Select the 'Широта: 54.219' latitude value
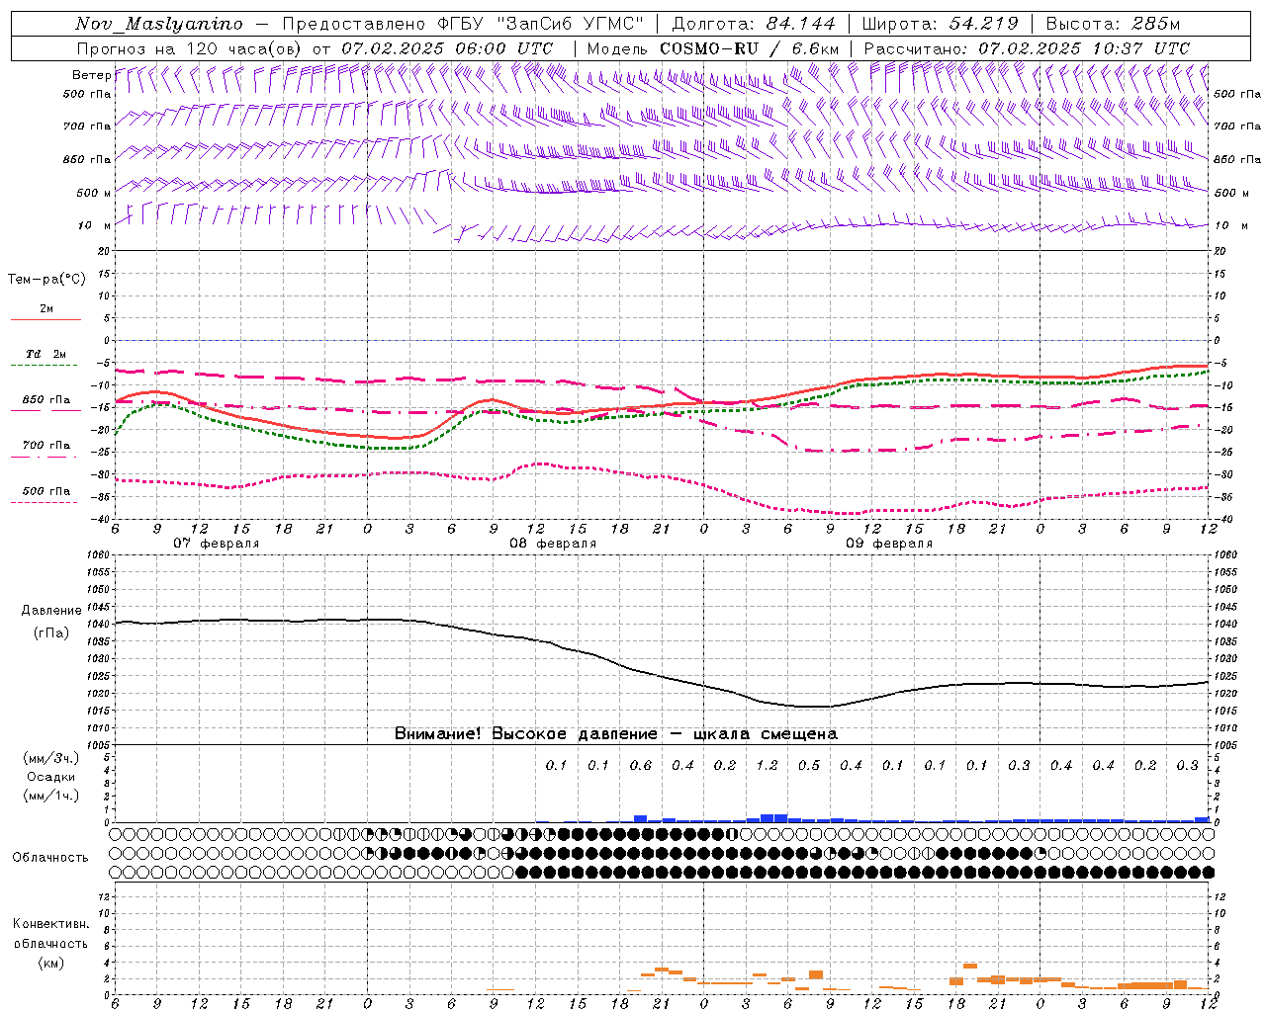The height and width of the screenshot is (1012, 1266). 941,24
